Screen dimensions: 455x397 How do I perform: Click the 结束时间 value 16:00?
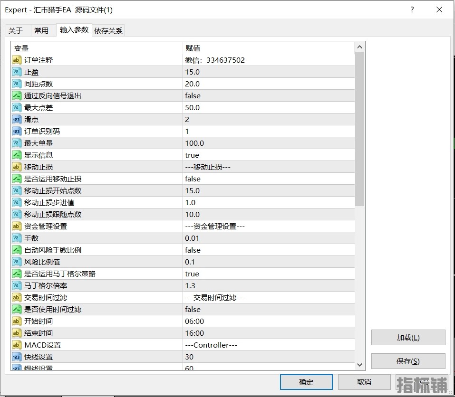coord(194,333)
